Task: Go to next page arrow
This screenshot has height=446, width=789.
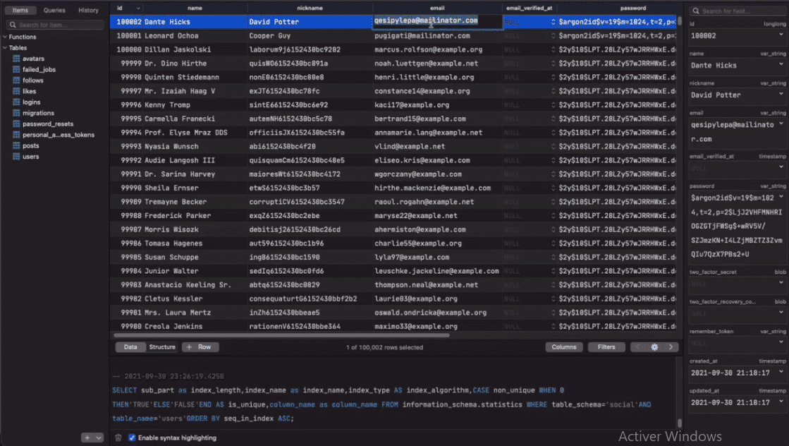Action: [671, 347]
